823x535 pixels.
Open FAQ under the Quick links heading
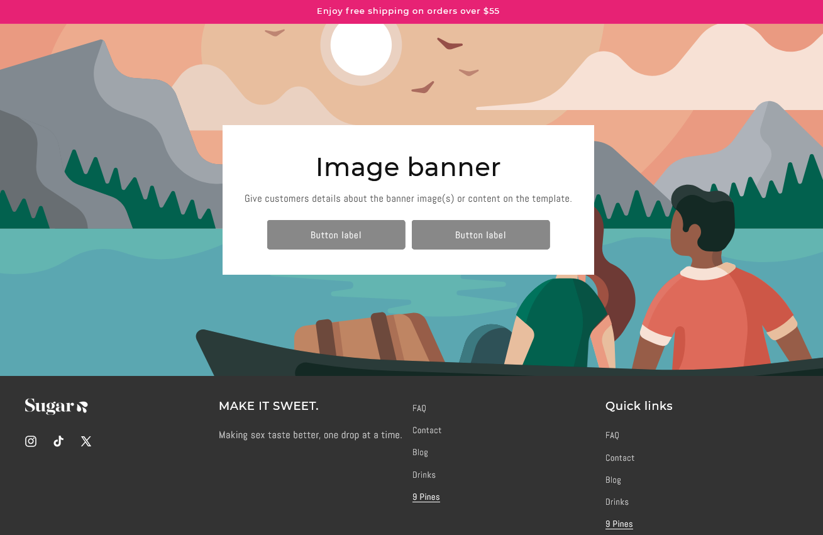coord(612,435)
